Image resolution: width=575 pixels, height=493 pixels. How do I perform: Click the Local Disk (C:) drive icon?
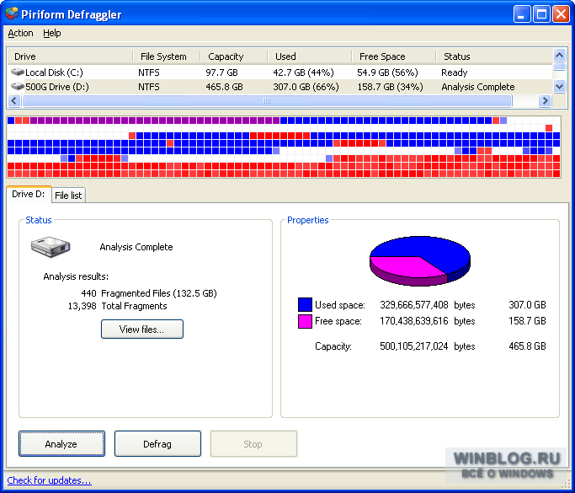tap(17, 72)
